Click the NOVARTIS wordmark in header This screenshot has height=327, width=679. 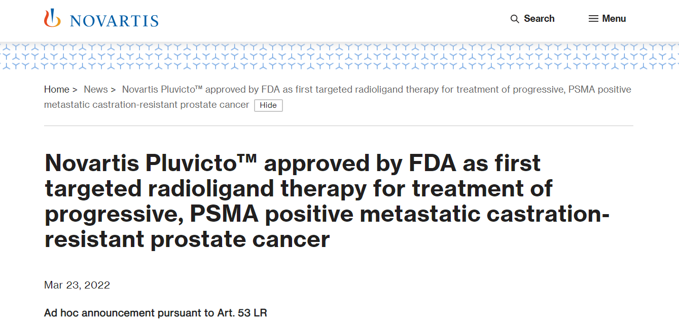pos(114,21)
